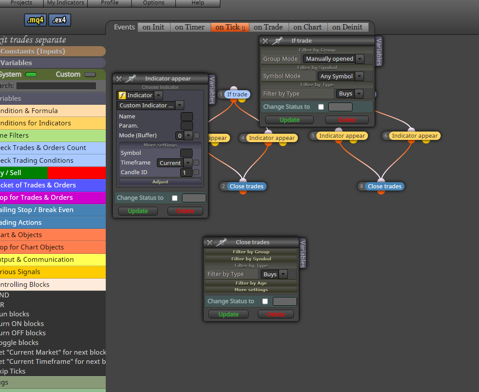Close the Indicator appear panel
Viewport: 479px width, 392px height.
pos(119,79)
